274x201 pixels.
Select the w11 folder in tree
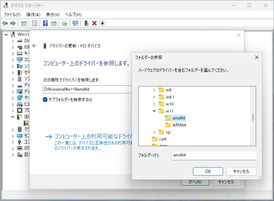click(x=166, y=111)
